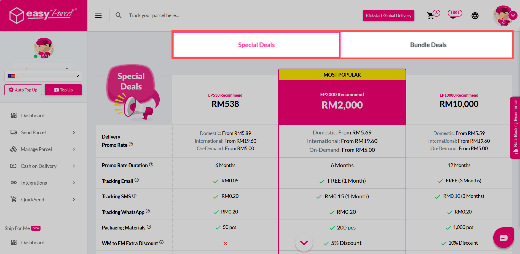Open the 1691 notifications badge icon
The image size is (520, 254).
click(455, 14)
